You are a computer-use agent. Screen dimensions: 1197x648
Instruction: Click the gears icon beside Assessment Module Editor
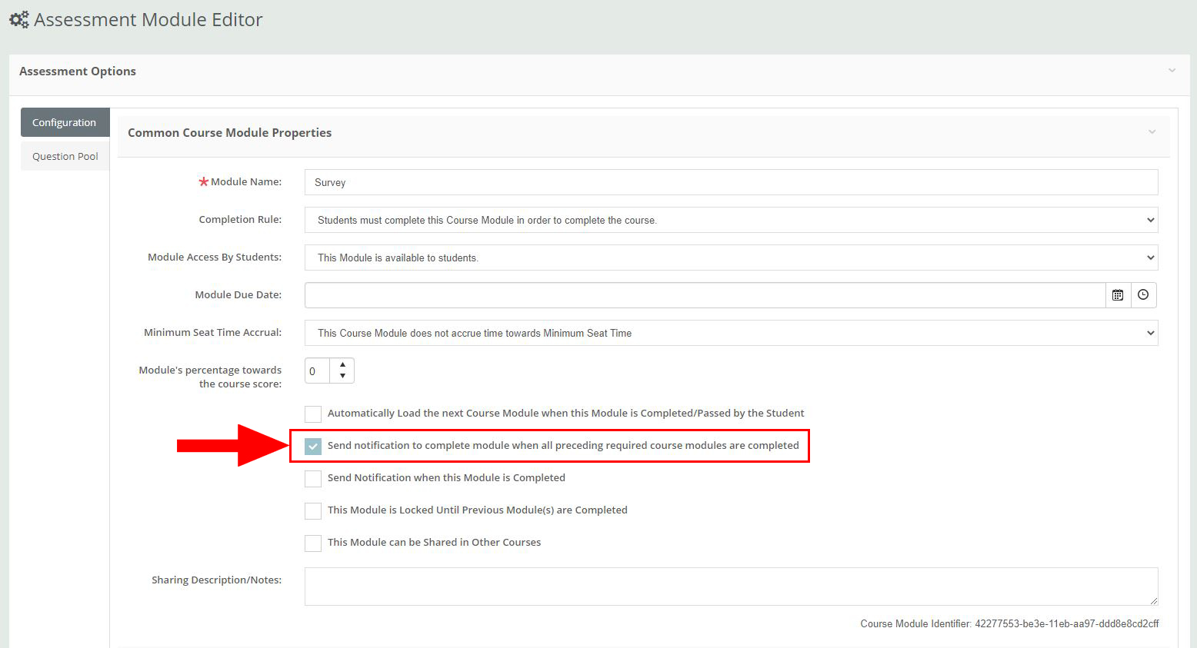tap(19, 19)
